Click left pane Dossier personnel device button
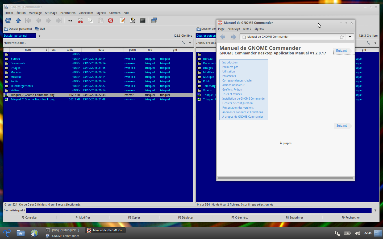This screenshot has height=239, width=383. pyautogui.click(x=18, y=29)
